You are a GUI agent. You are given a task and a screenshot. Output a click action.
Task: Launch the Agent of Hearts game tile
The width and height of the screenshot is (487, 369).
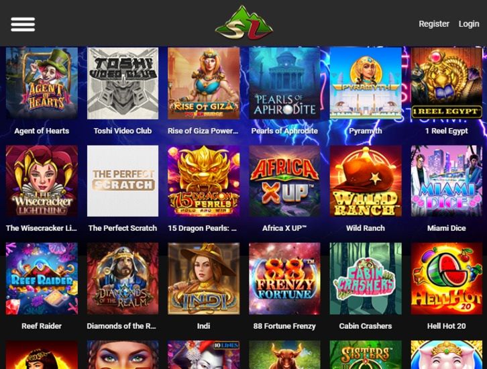pos(42,83)
